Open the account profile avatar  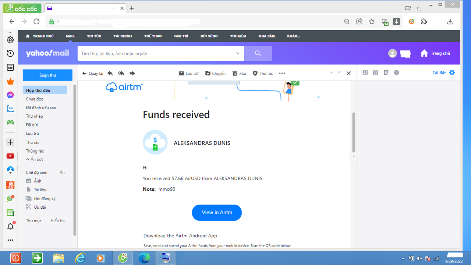tap(393, 53)
